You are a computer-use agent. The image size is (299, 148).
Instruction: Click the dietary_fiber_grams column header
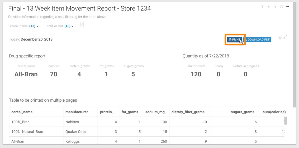(188, 112)
